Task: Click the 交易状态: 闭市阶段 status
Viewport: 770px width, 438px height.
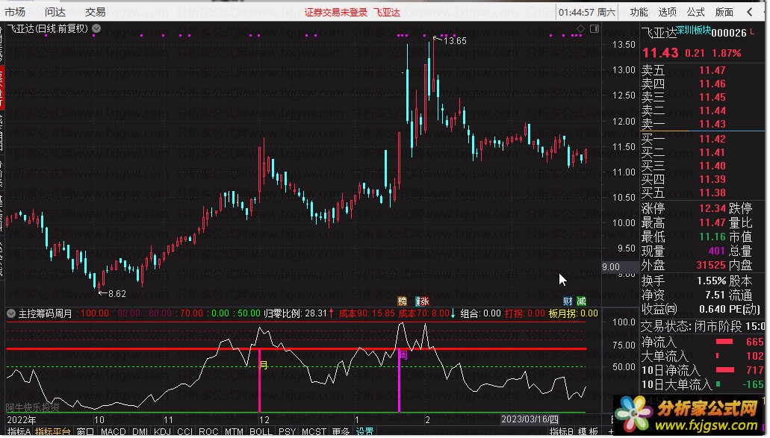Action: pyautogui.click(x=692, y=326)
